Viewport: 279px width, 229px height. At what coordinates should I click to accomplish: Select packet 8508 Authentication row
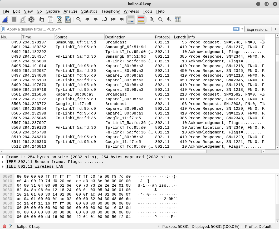[x=133, y=127]
